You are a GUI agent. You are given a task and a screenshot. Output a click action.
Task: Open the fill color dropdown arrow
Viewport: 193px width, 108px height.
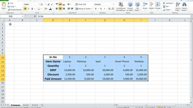pos(48,9)
